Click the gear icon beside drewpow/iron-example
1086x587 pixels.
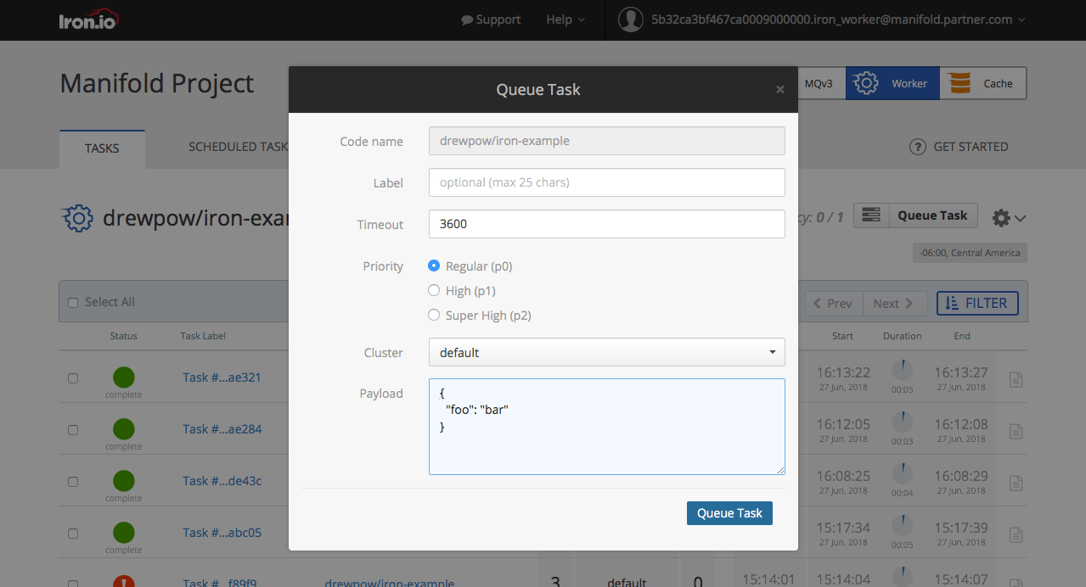78,218
